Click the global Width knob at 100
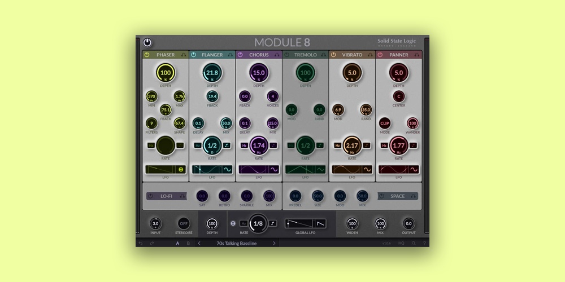 [x=352, y=223]
